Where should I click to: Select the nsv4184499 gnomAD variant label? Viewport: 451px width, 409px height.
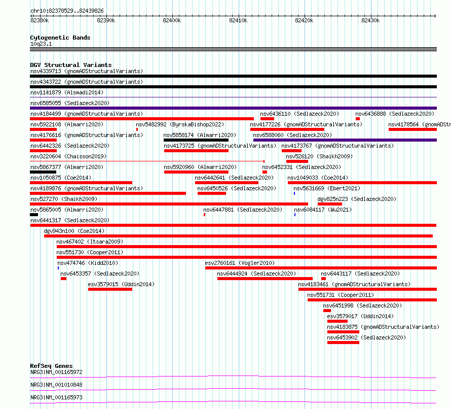pyautogui.click(x=87, y=114)
